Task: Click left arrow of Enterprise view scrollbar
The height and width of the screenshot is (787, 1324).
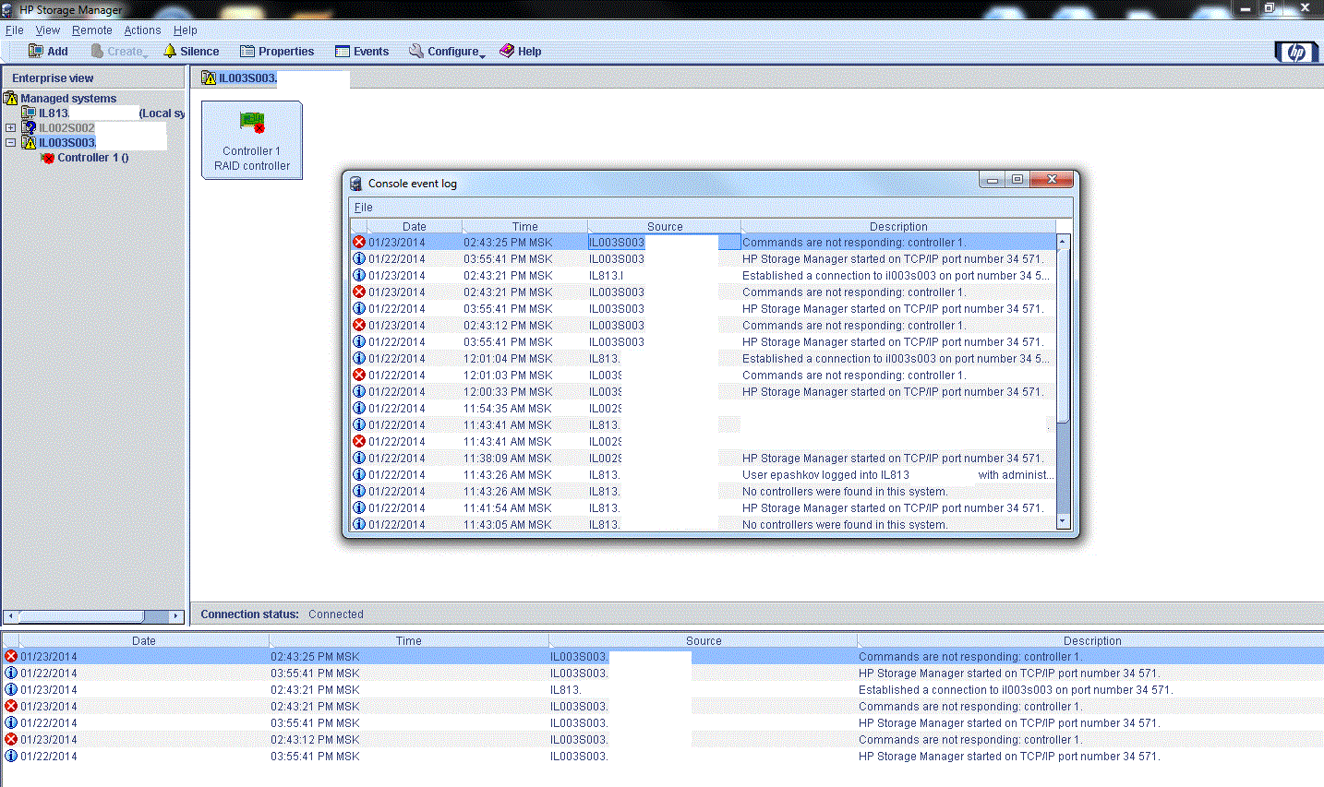Action: 10,615
